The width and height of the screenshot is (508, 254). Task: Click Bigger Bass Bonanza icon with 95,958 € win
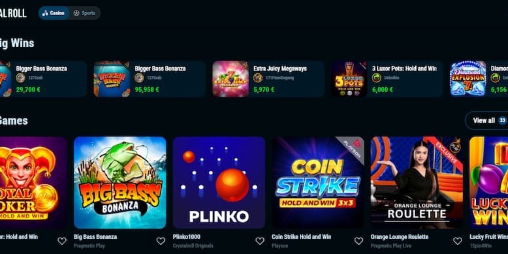click(112, 79)
